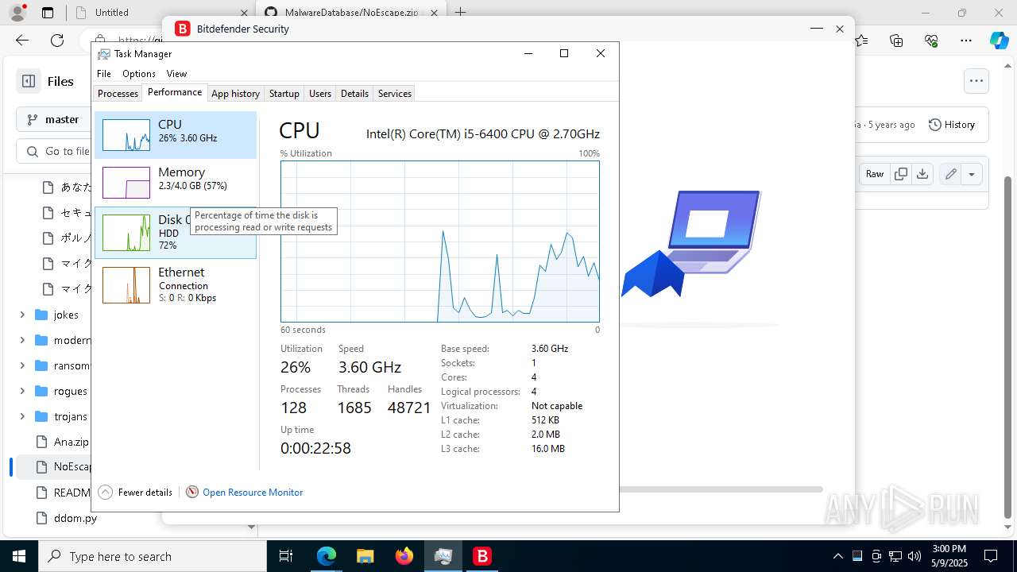Open the Copilot sidebar icon
1017x572 pixels.
999,41
